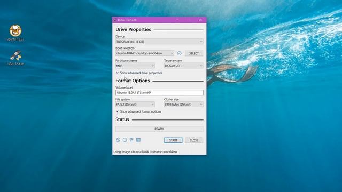Open the File system FAT32 dropdown

point(135,105)
